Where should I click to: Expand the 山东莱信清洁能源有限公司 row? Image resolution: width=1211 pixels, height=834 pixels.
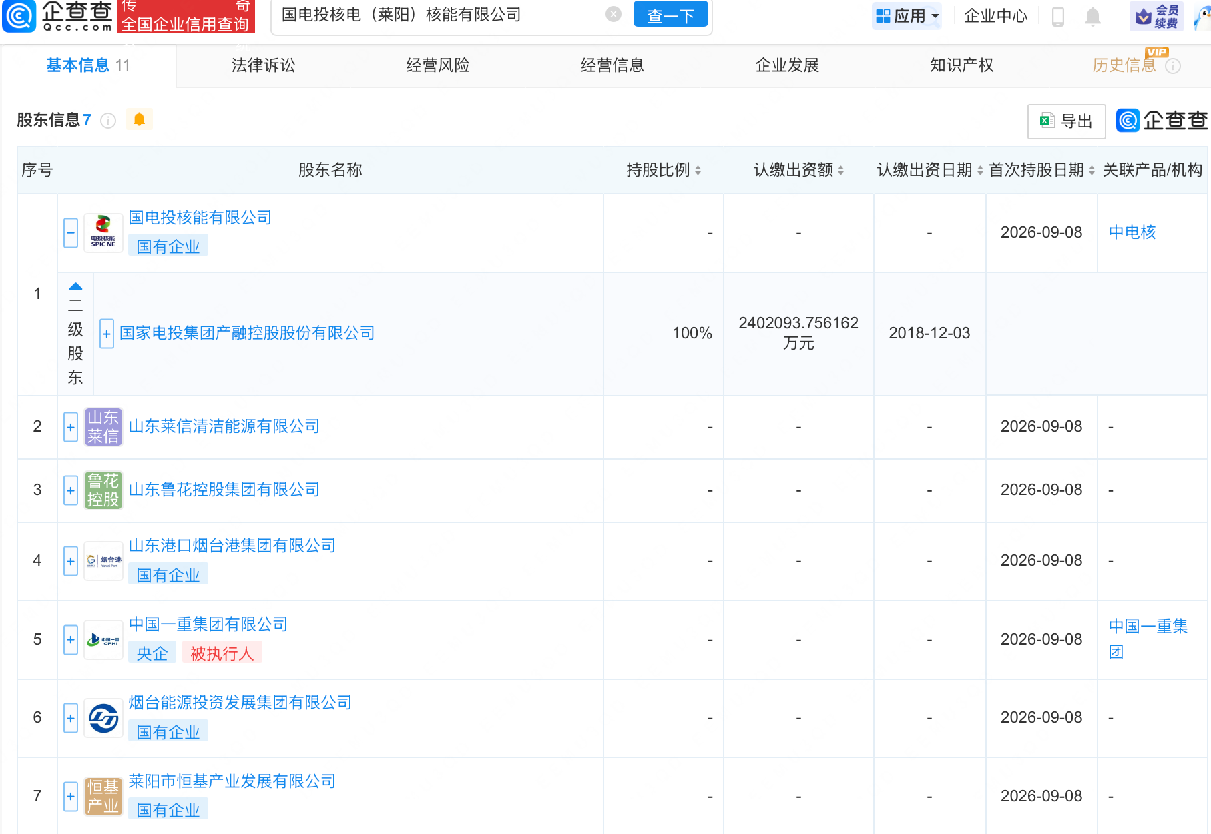point(71,427)
